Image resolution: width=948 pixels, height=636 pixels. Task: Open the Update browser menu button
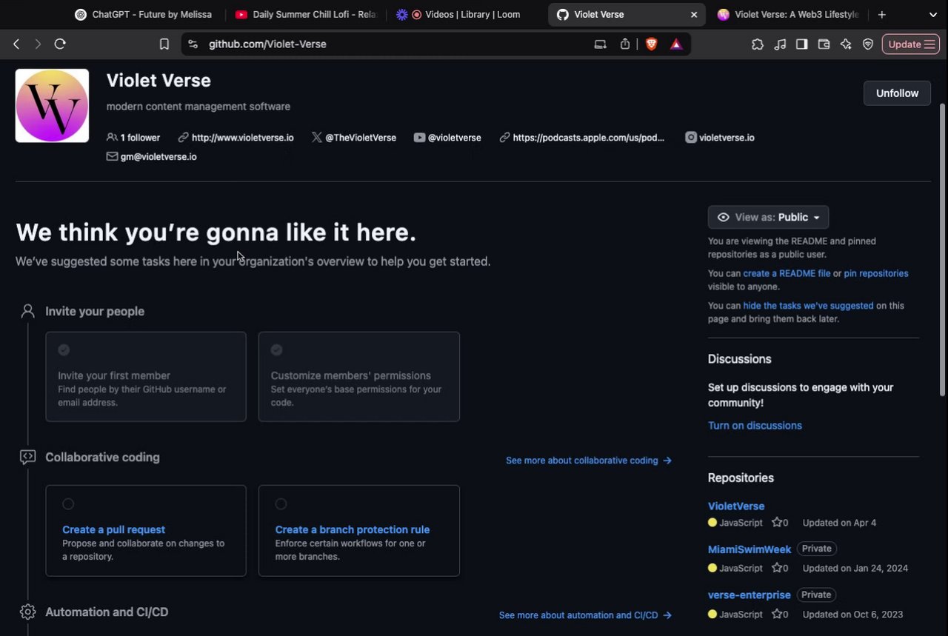pyautogui.click(x=910, y=44)
